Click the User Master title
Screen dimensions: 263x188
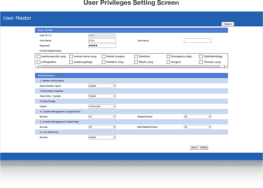(x=17, y=18)
